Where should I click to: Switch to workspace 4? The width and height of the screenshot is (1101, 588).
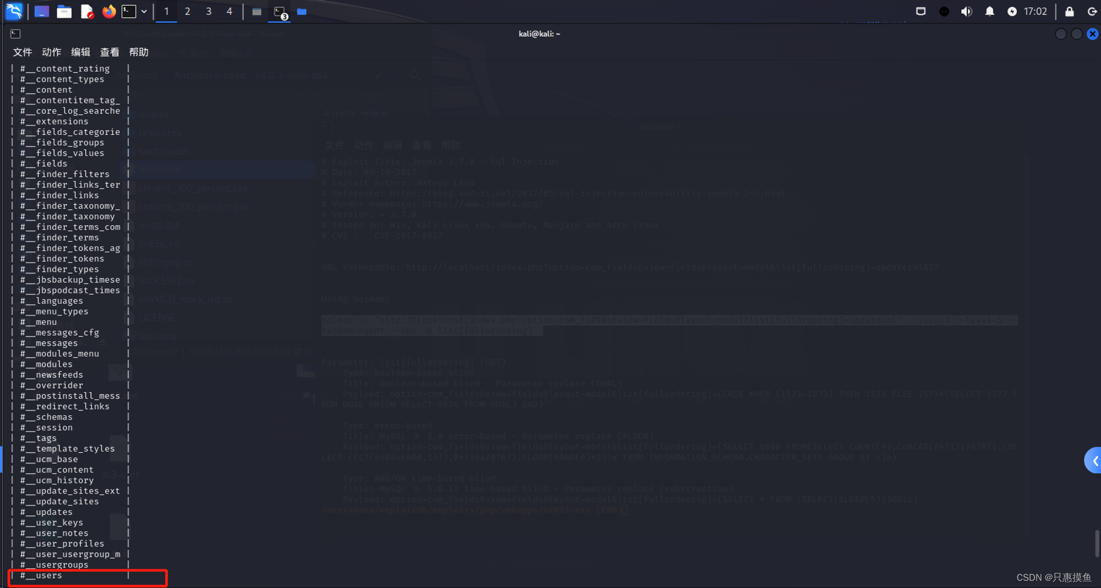tap(230, 12)
